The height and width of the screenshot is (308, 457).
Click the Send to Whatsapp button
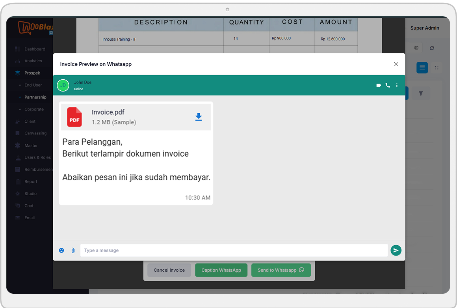281,270
